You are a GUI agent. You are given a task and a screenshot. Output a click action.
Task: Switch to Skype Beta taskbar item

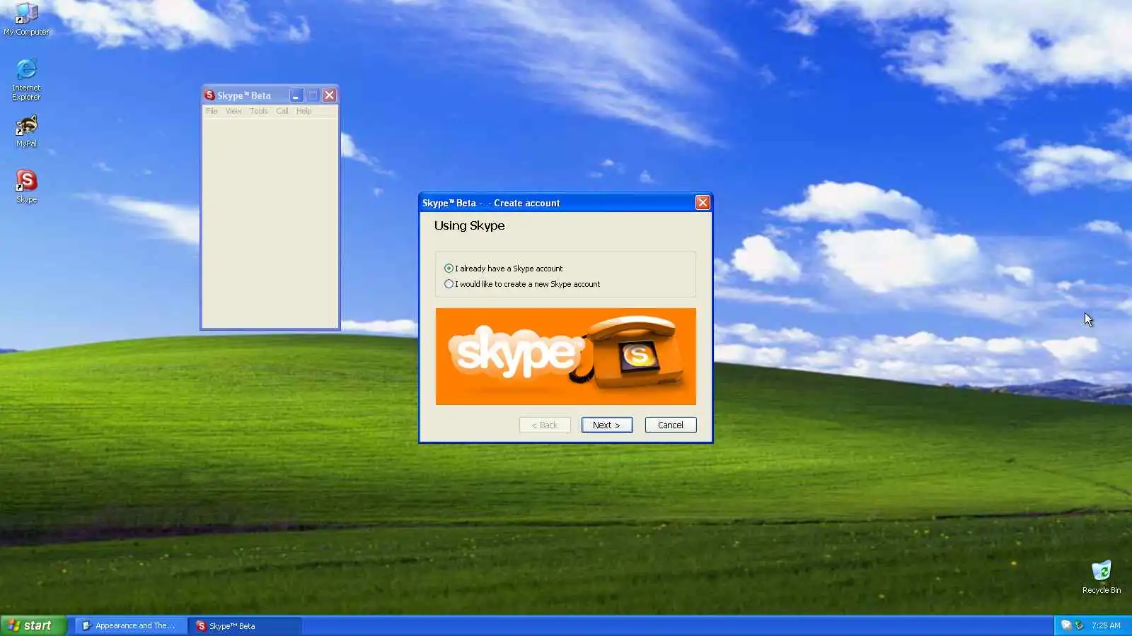pos(245,625)
